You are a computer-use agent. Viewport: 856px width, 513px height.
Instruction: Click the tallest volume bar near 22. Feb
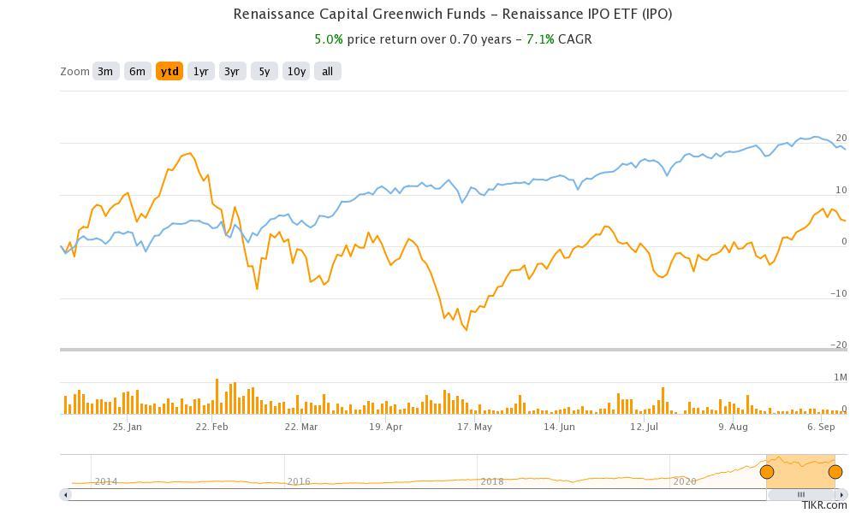click(217, 398)
